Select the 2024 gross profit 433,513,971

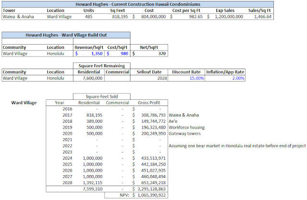click(153, 158)
